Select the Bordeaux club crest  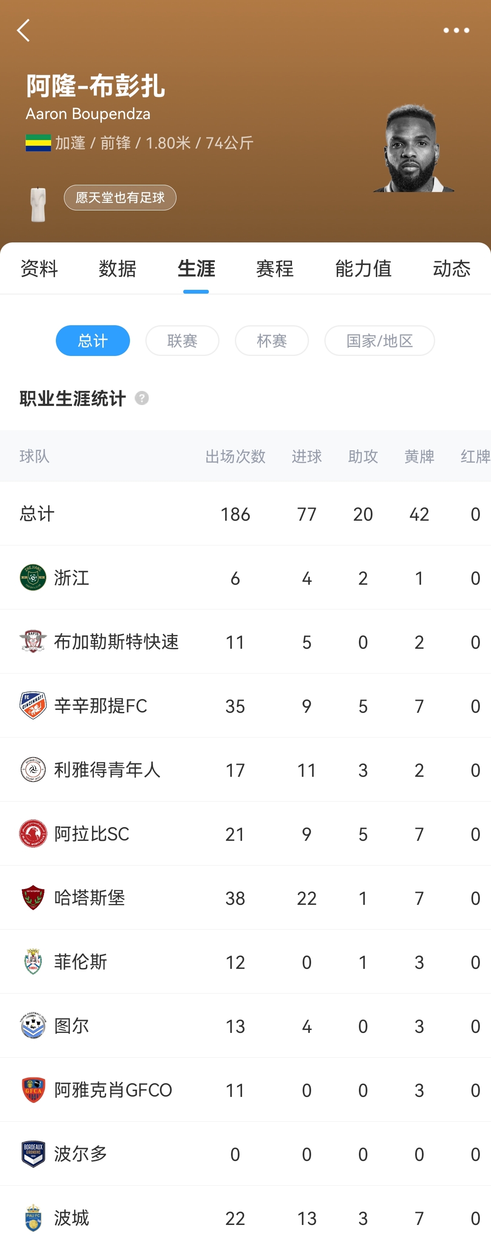coord(33,1154)
